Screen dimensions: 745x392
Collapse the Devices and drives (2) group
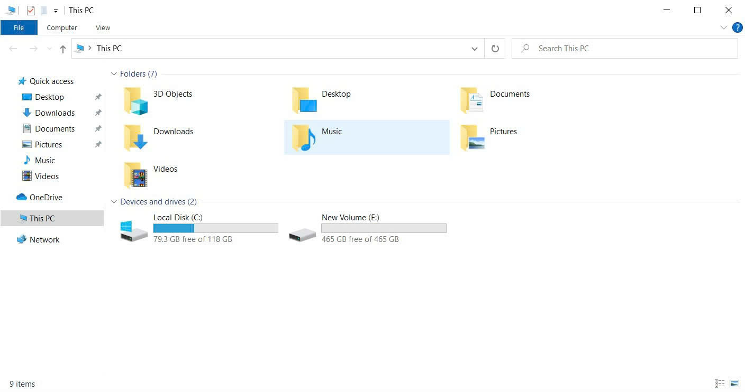(114, 202)
